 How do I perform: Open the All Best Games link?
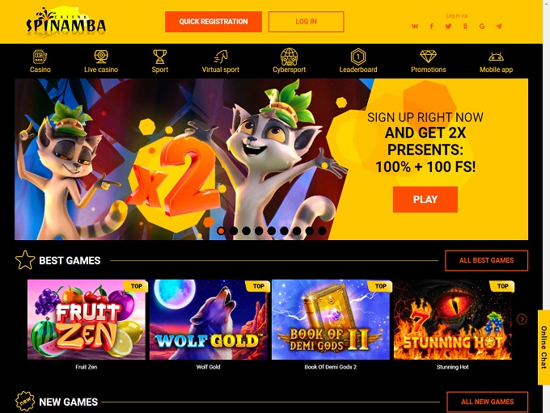(x=486, y=260)
